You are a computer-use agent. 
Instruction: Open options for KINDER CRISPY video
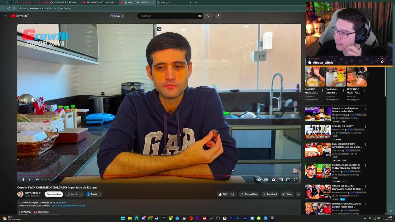[366, 144]
